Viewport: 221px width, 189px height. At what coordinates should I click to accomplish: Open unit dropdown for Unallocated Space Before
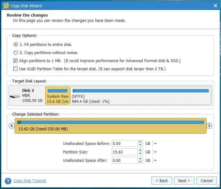[x=155, y=144]
